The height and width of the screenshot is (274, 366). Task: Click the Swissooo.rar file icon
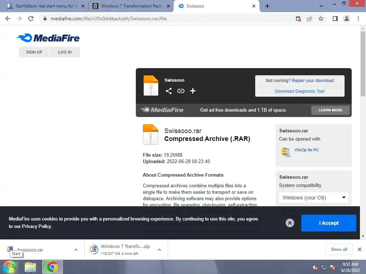pos(150,135)
